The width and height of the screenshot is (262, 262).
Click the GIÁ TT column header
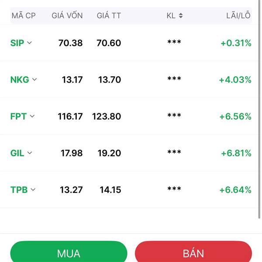tap(109, 16)
